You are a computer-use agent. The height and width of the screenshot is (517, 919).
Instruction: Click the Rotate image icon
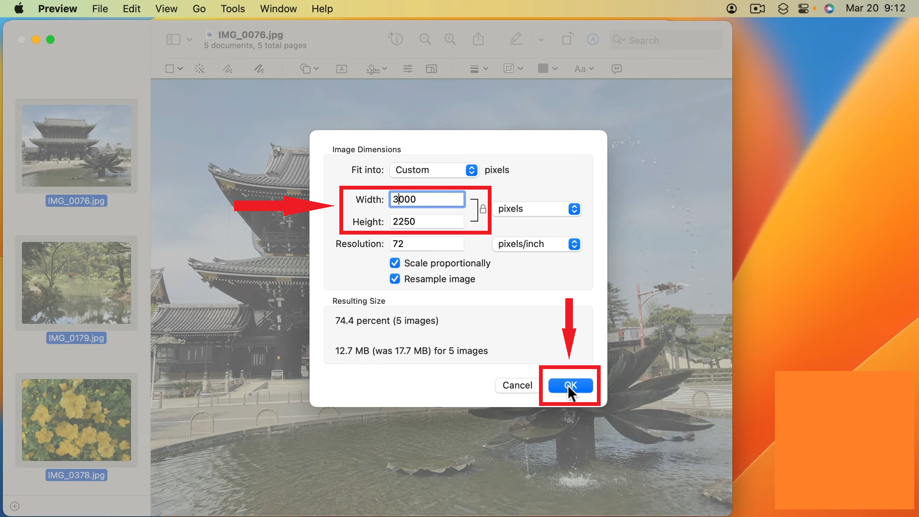(x=567, y=39)
